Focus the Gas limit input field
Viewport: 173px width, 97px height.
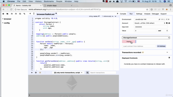(151, 27)
